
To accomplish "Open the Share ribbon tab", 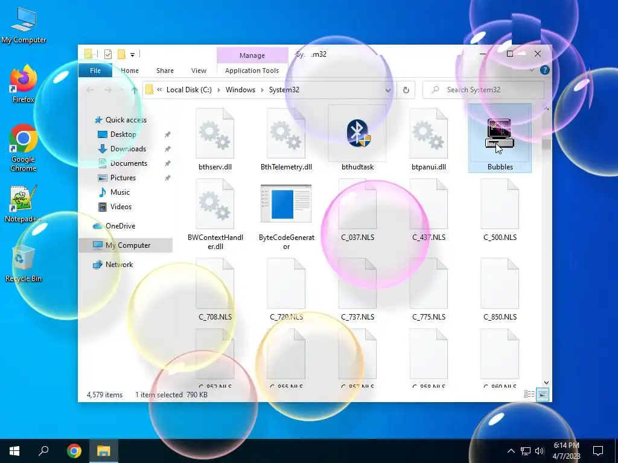I will tap(165, 71).
